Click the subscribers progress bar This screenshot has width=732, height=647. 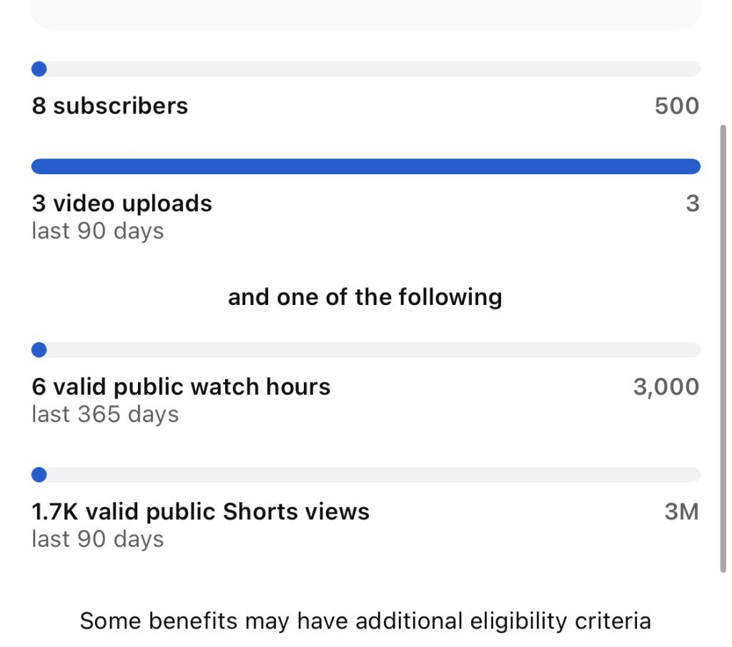pyautogui.click(x=366, y=69)
